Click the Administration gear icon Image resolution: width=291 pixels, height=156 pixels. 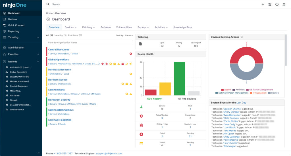click(5, 48)
